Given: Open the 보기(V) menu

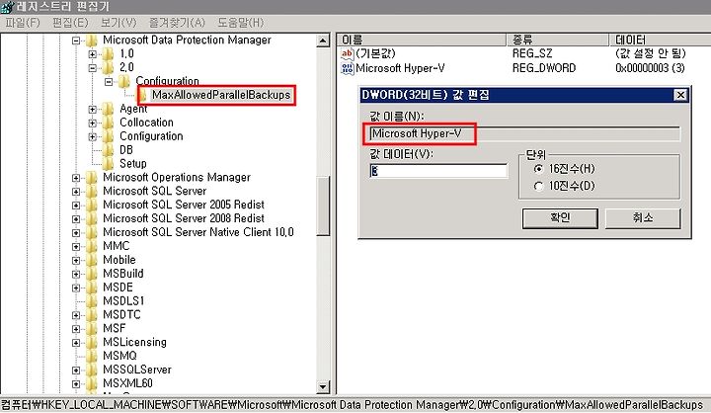Looking at the screenshot, I should click(118, 23).
